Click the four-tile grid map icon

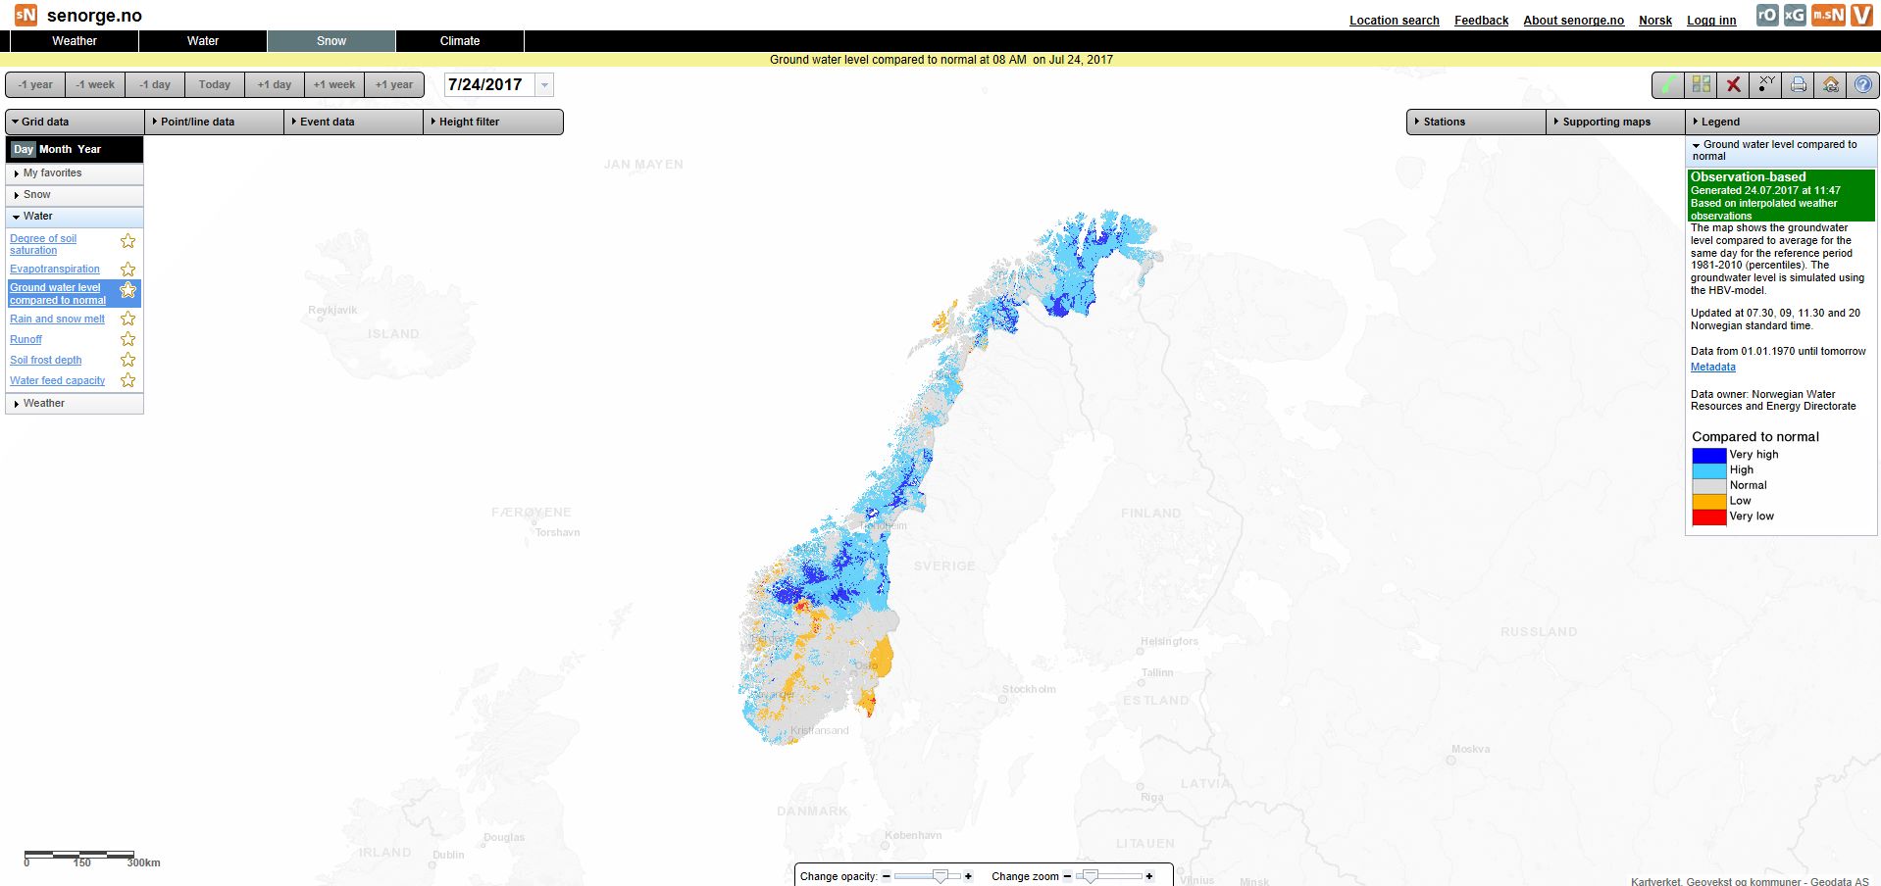click(1701, 85)
